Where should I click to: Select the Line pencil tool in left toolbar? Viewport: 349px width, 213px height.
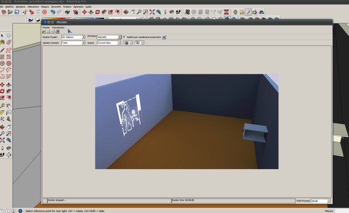pyautogui.click(x=2, y=50)
